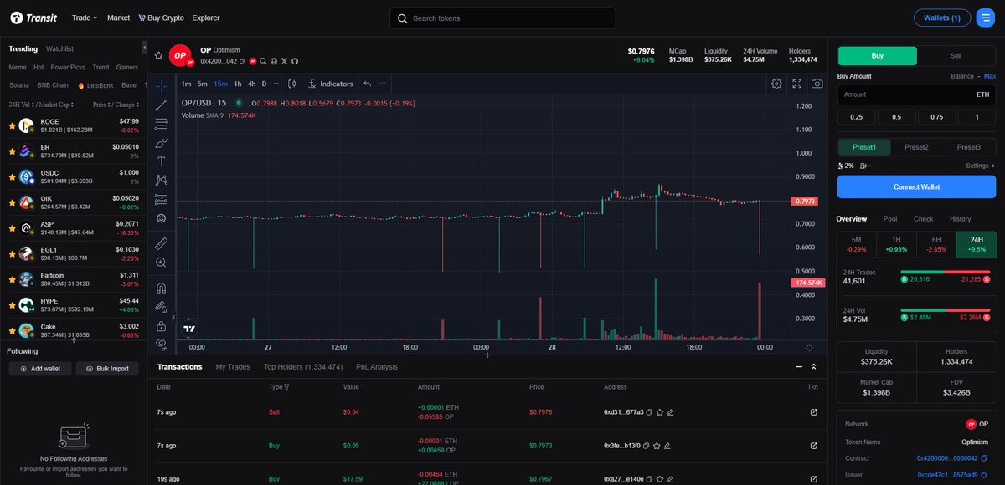1005x485 pixels.
Task: Click the Bulk Import button
Action: (x=108, y=369)
